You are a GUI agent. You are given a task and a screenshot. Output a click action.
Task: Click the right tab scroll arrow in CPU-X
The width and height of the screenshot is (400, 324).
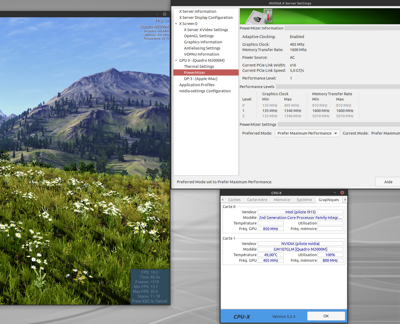click(345, 200)
